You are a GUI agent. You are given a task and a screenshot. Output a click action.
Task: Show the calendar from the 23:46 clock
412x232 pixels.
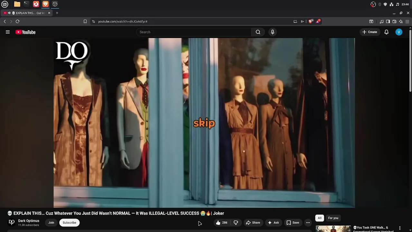click(405, 4)
